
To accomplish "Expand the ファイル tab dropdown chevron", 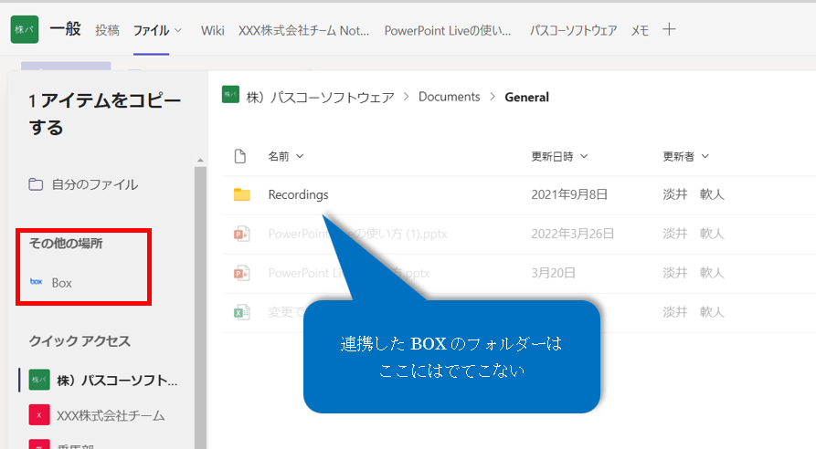I will [178, 30].
